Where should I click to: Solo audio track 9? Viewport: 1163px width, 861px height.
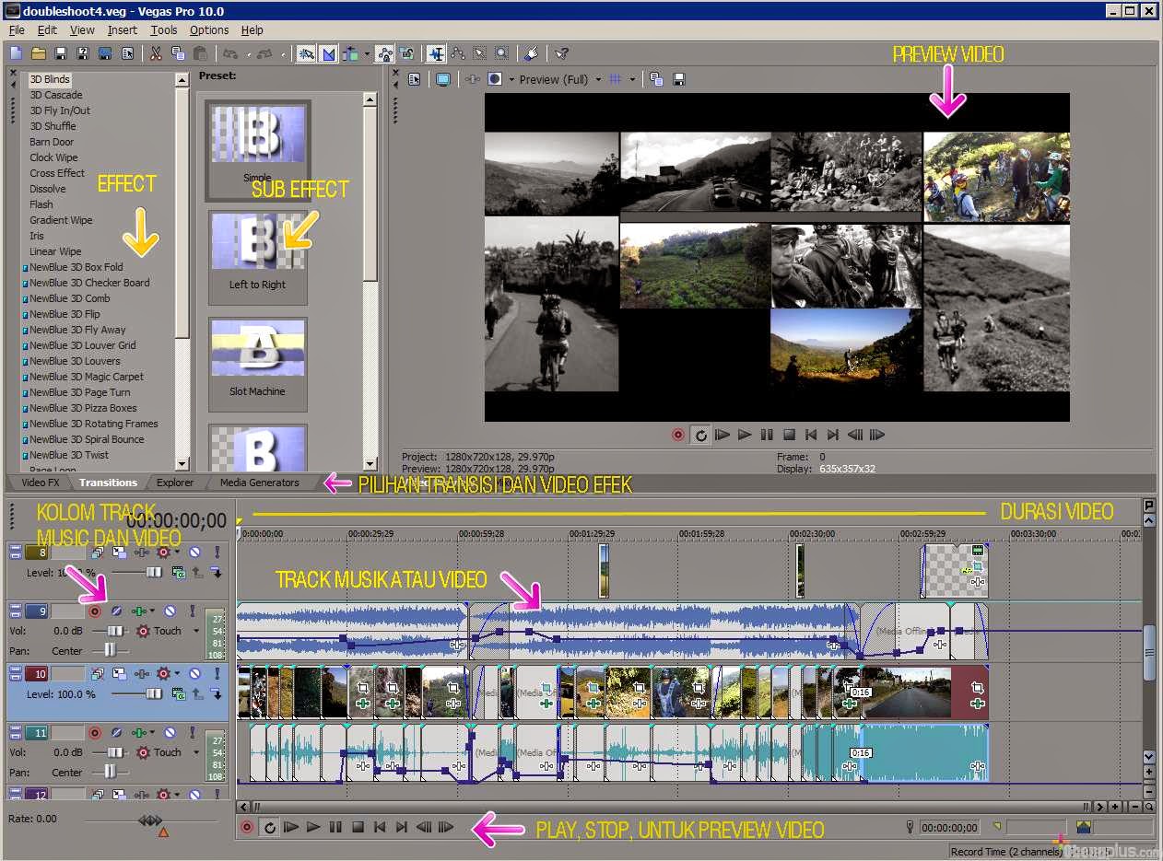point(193,611)
